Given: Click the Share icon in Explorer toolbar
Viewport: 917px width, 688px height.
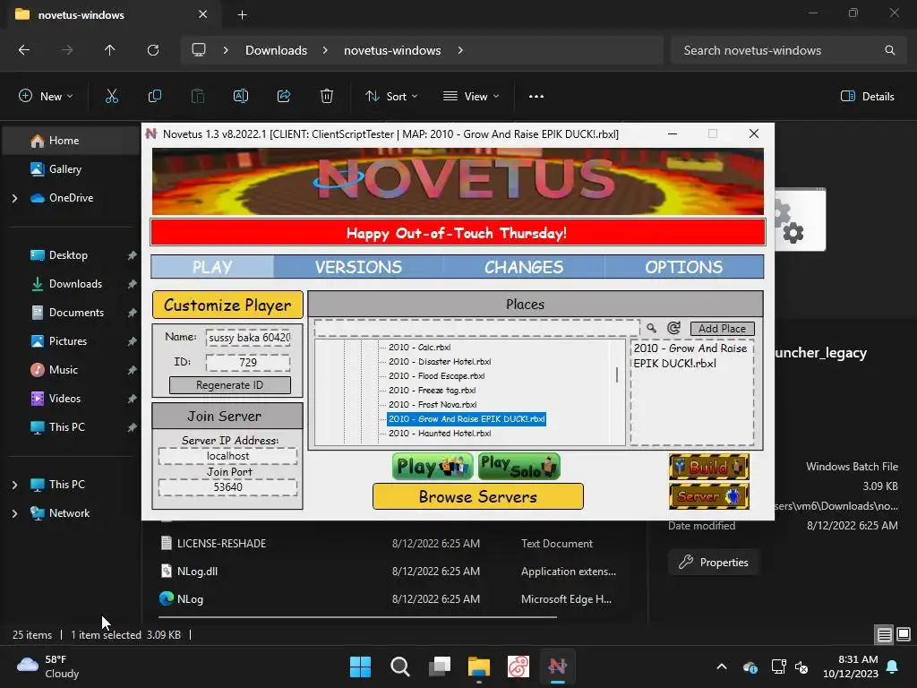Looking at the screenshot, I should (284, 96).
